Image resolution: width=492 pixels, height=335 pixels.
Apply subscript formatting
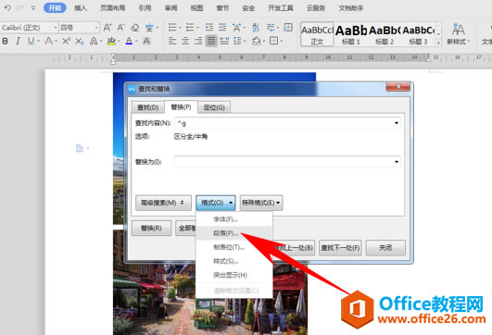(x=80, y=41)
